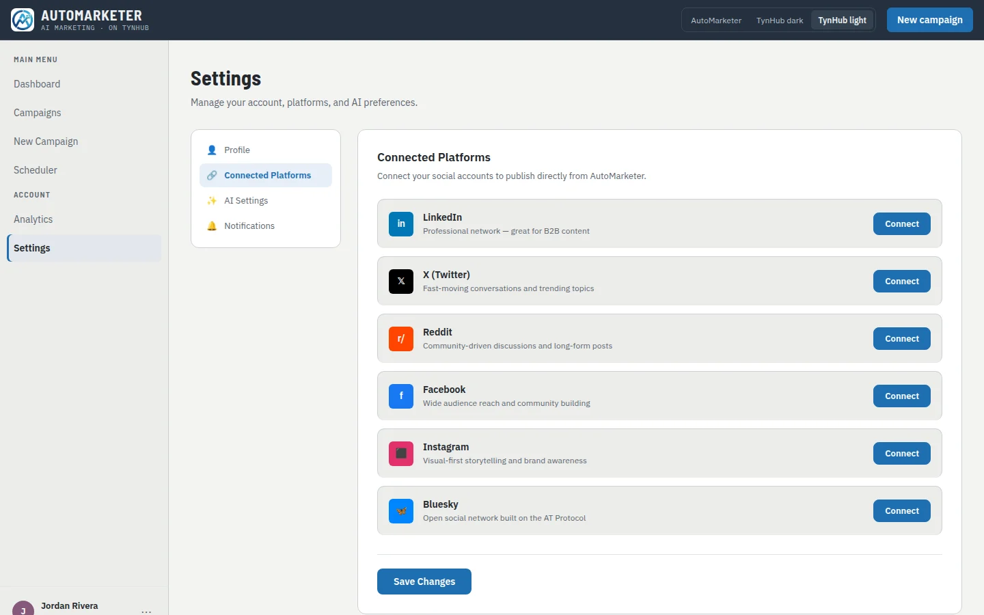This screenshot has height=615, width=984.
Task: Click the AutoMarketer logo icon
Action: coord(23,20)
